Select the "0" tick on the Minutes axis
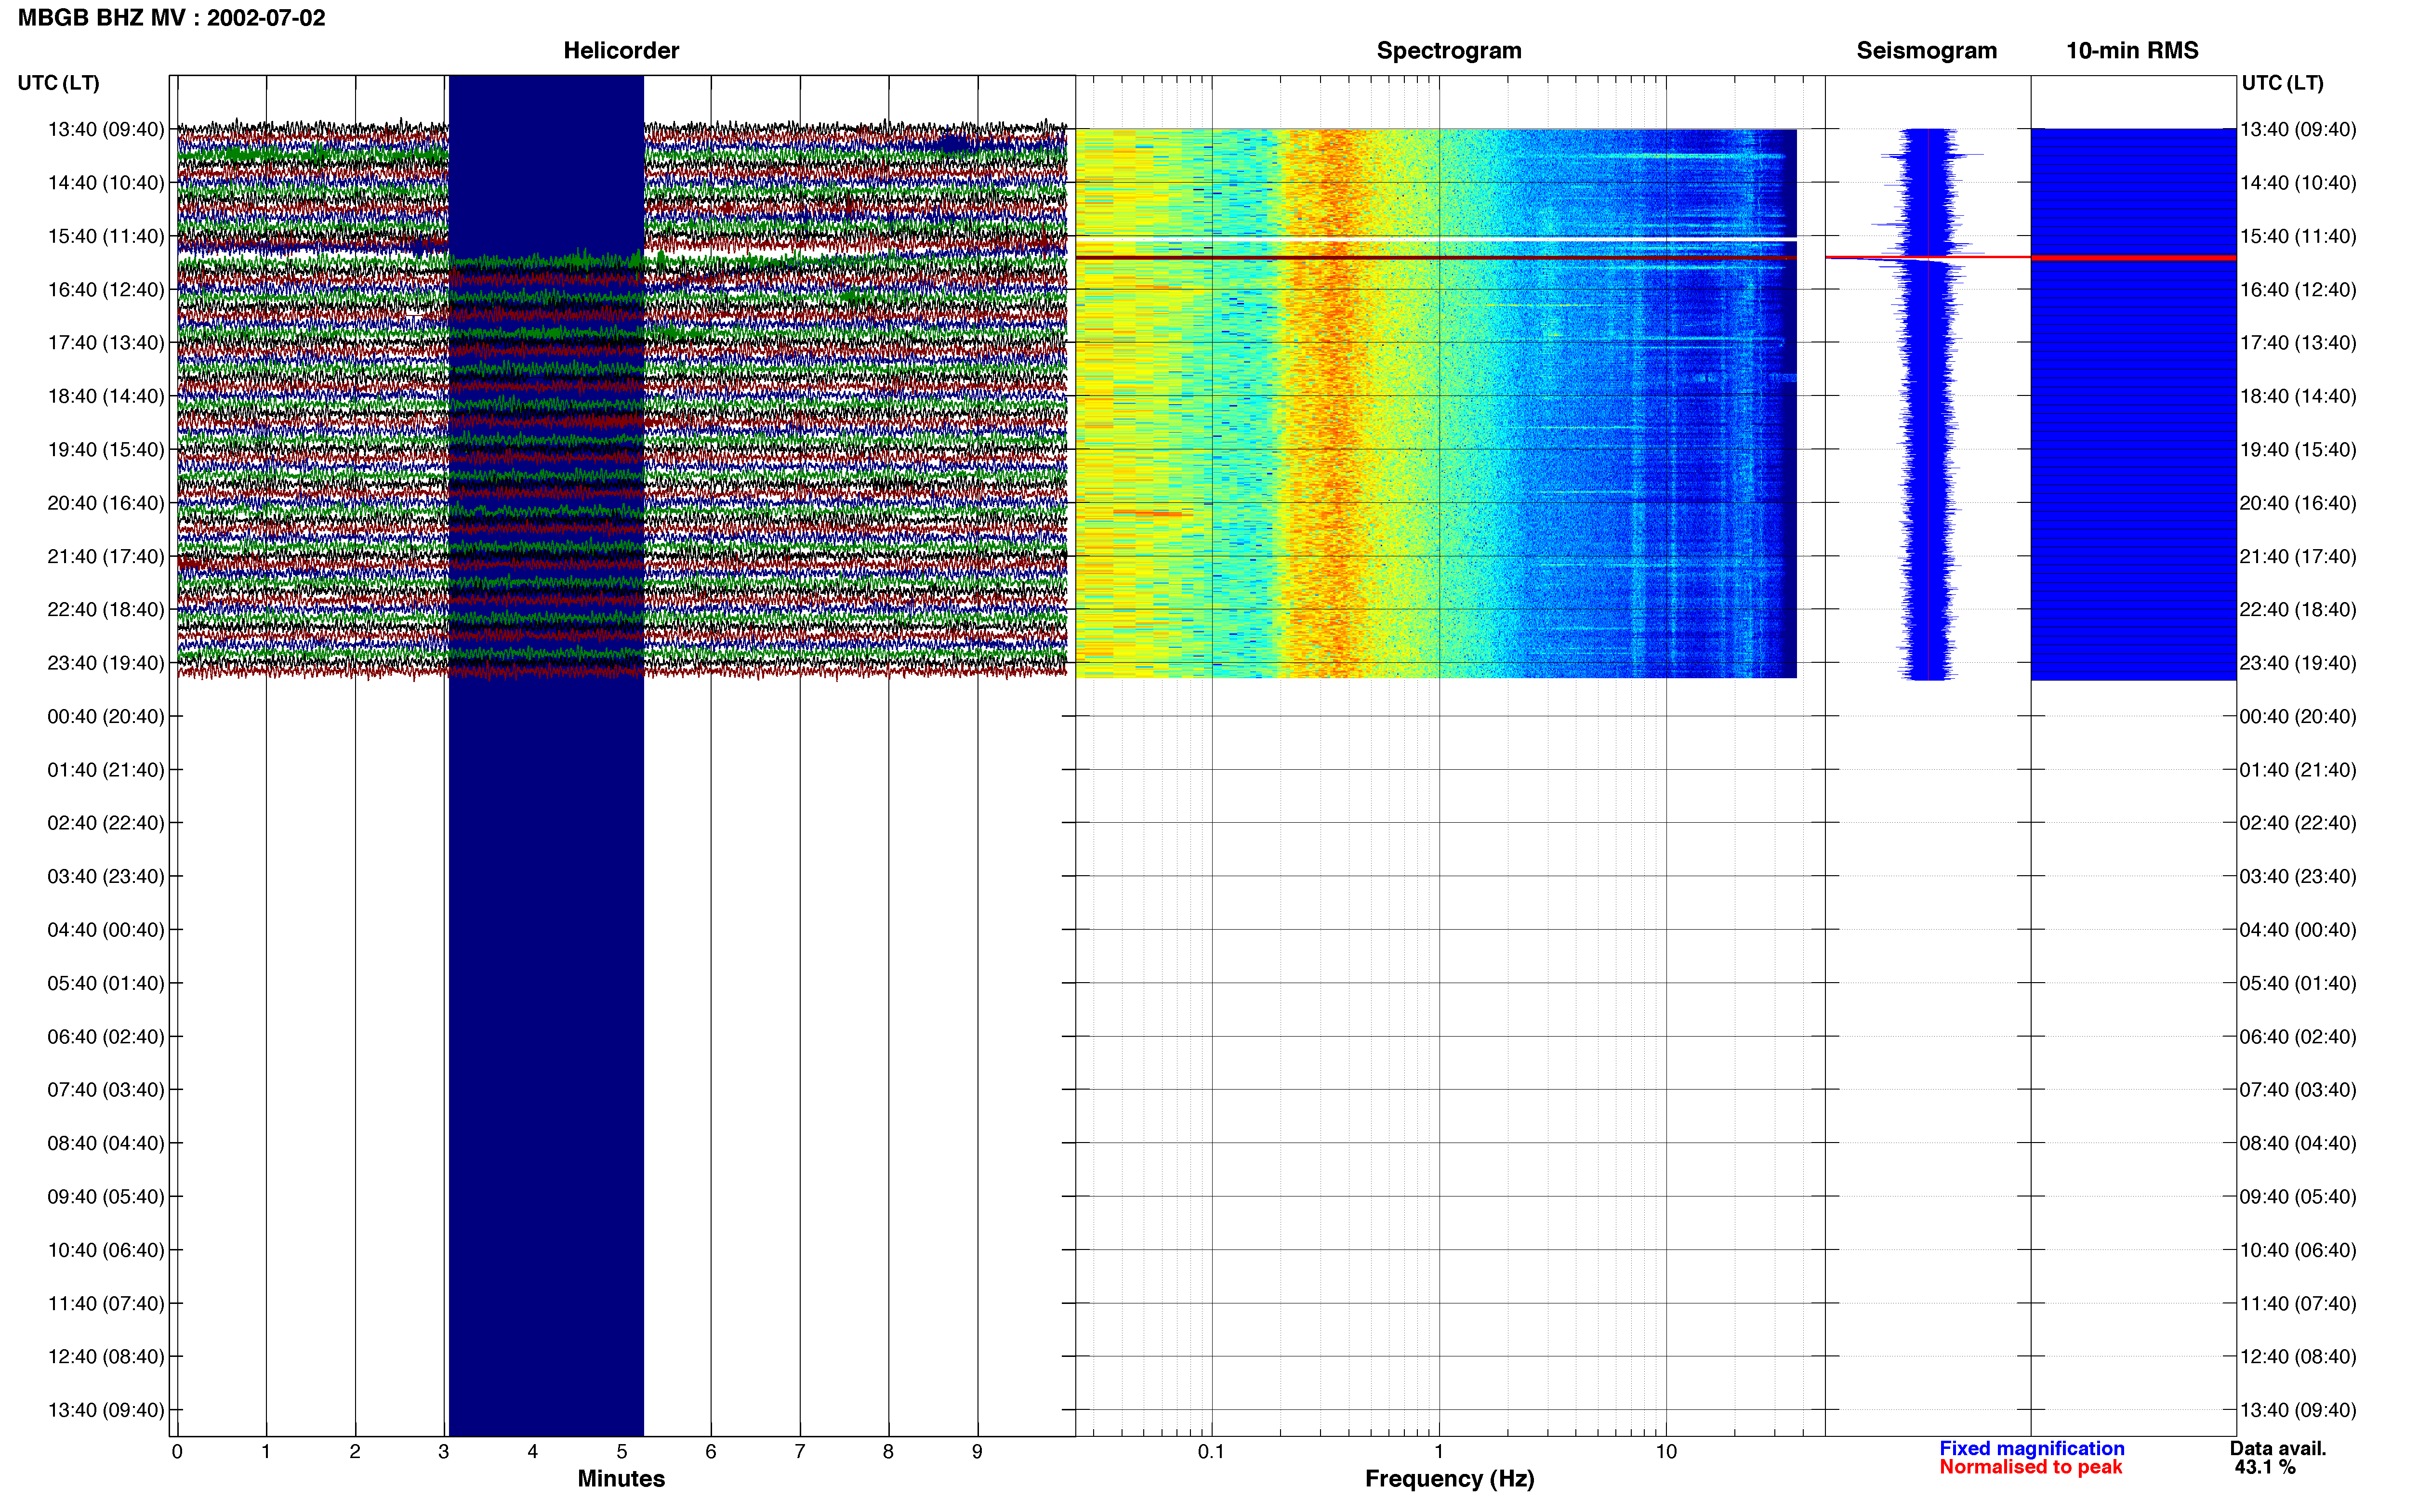 (177, 1452)
